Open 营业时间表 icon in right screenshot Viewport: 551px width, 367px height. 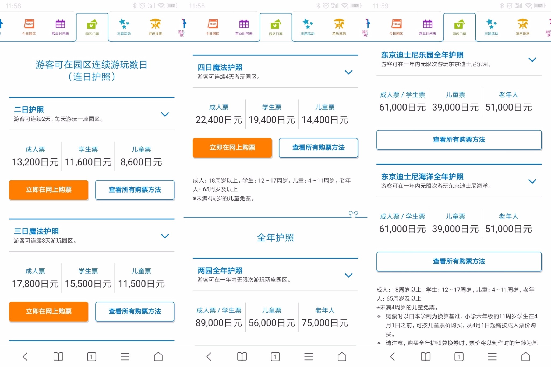click(428, 27)
